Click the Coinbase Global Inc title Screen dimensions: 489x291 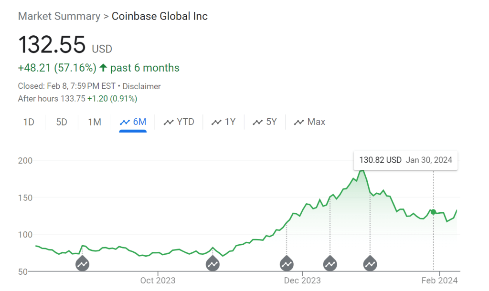tap(159, 16)
